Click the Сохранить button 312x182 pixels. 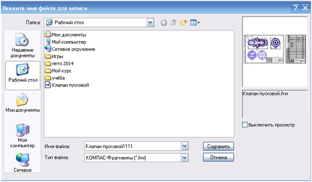click(x=218, y=146)
